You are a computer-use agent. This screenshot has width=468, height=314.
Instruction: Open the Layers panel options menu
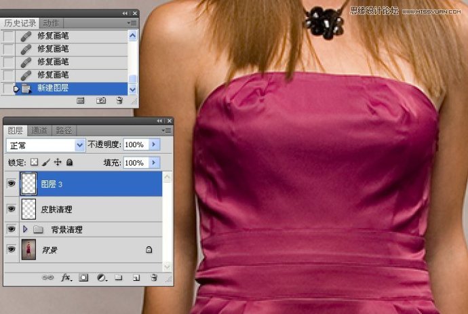click(x=167, y=130)
